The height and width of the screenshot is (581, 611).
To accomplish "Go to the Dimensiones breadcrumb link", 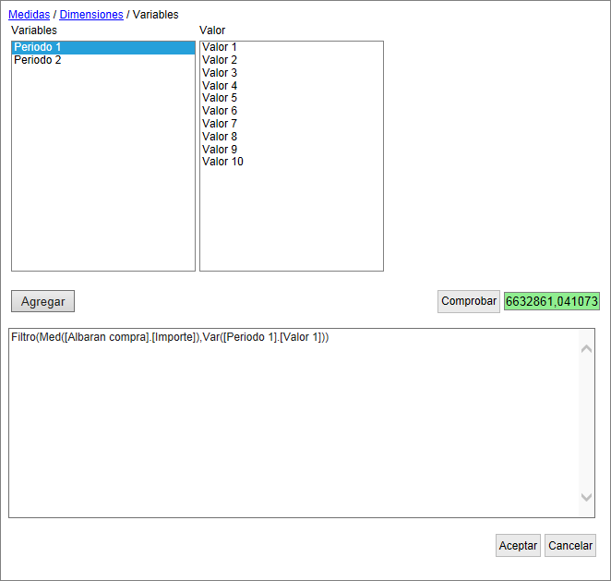I will pyautogui.click(x=90, y=15).
